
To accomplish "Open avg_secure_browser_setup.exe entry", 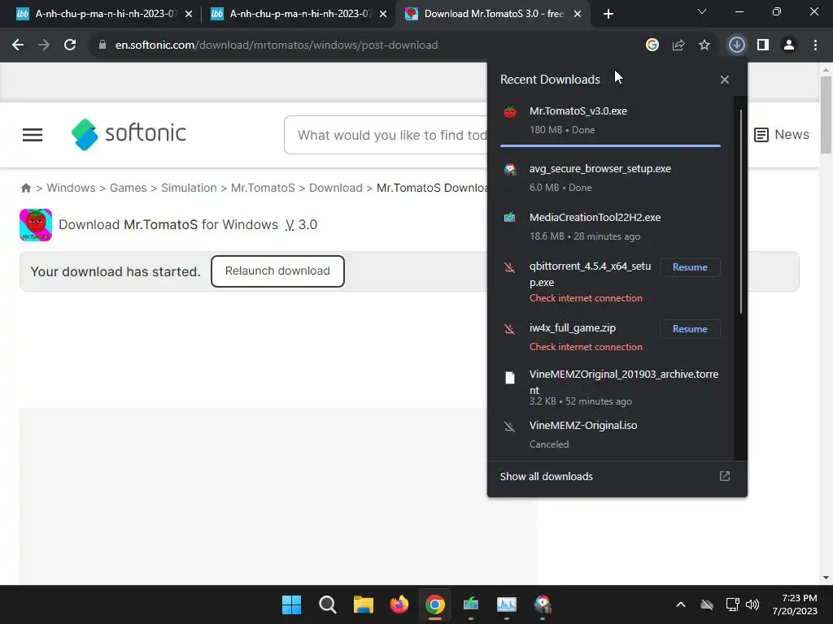I will pos(610,178).
